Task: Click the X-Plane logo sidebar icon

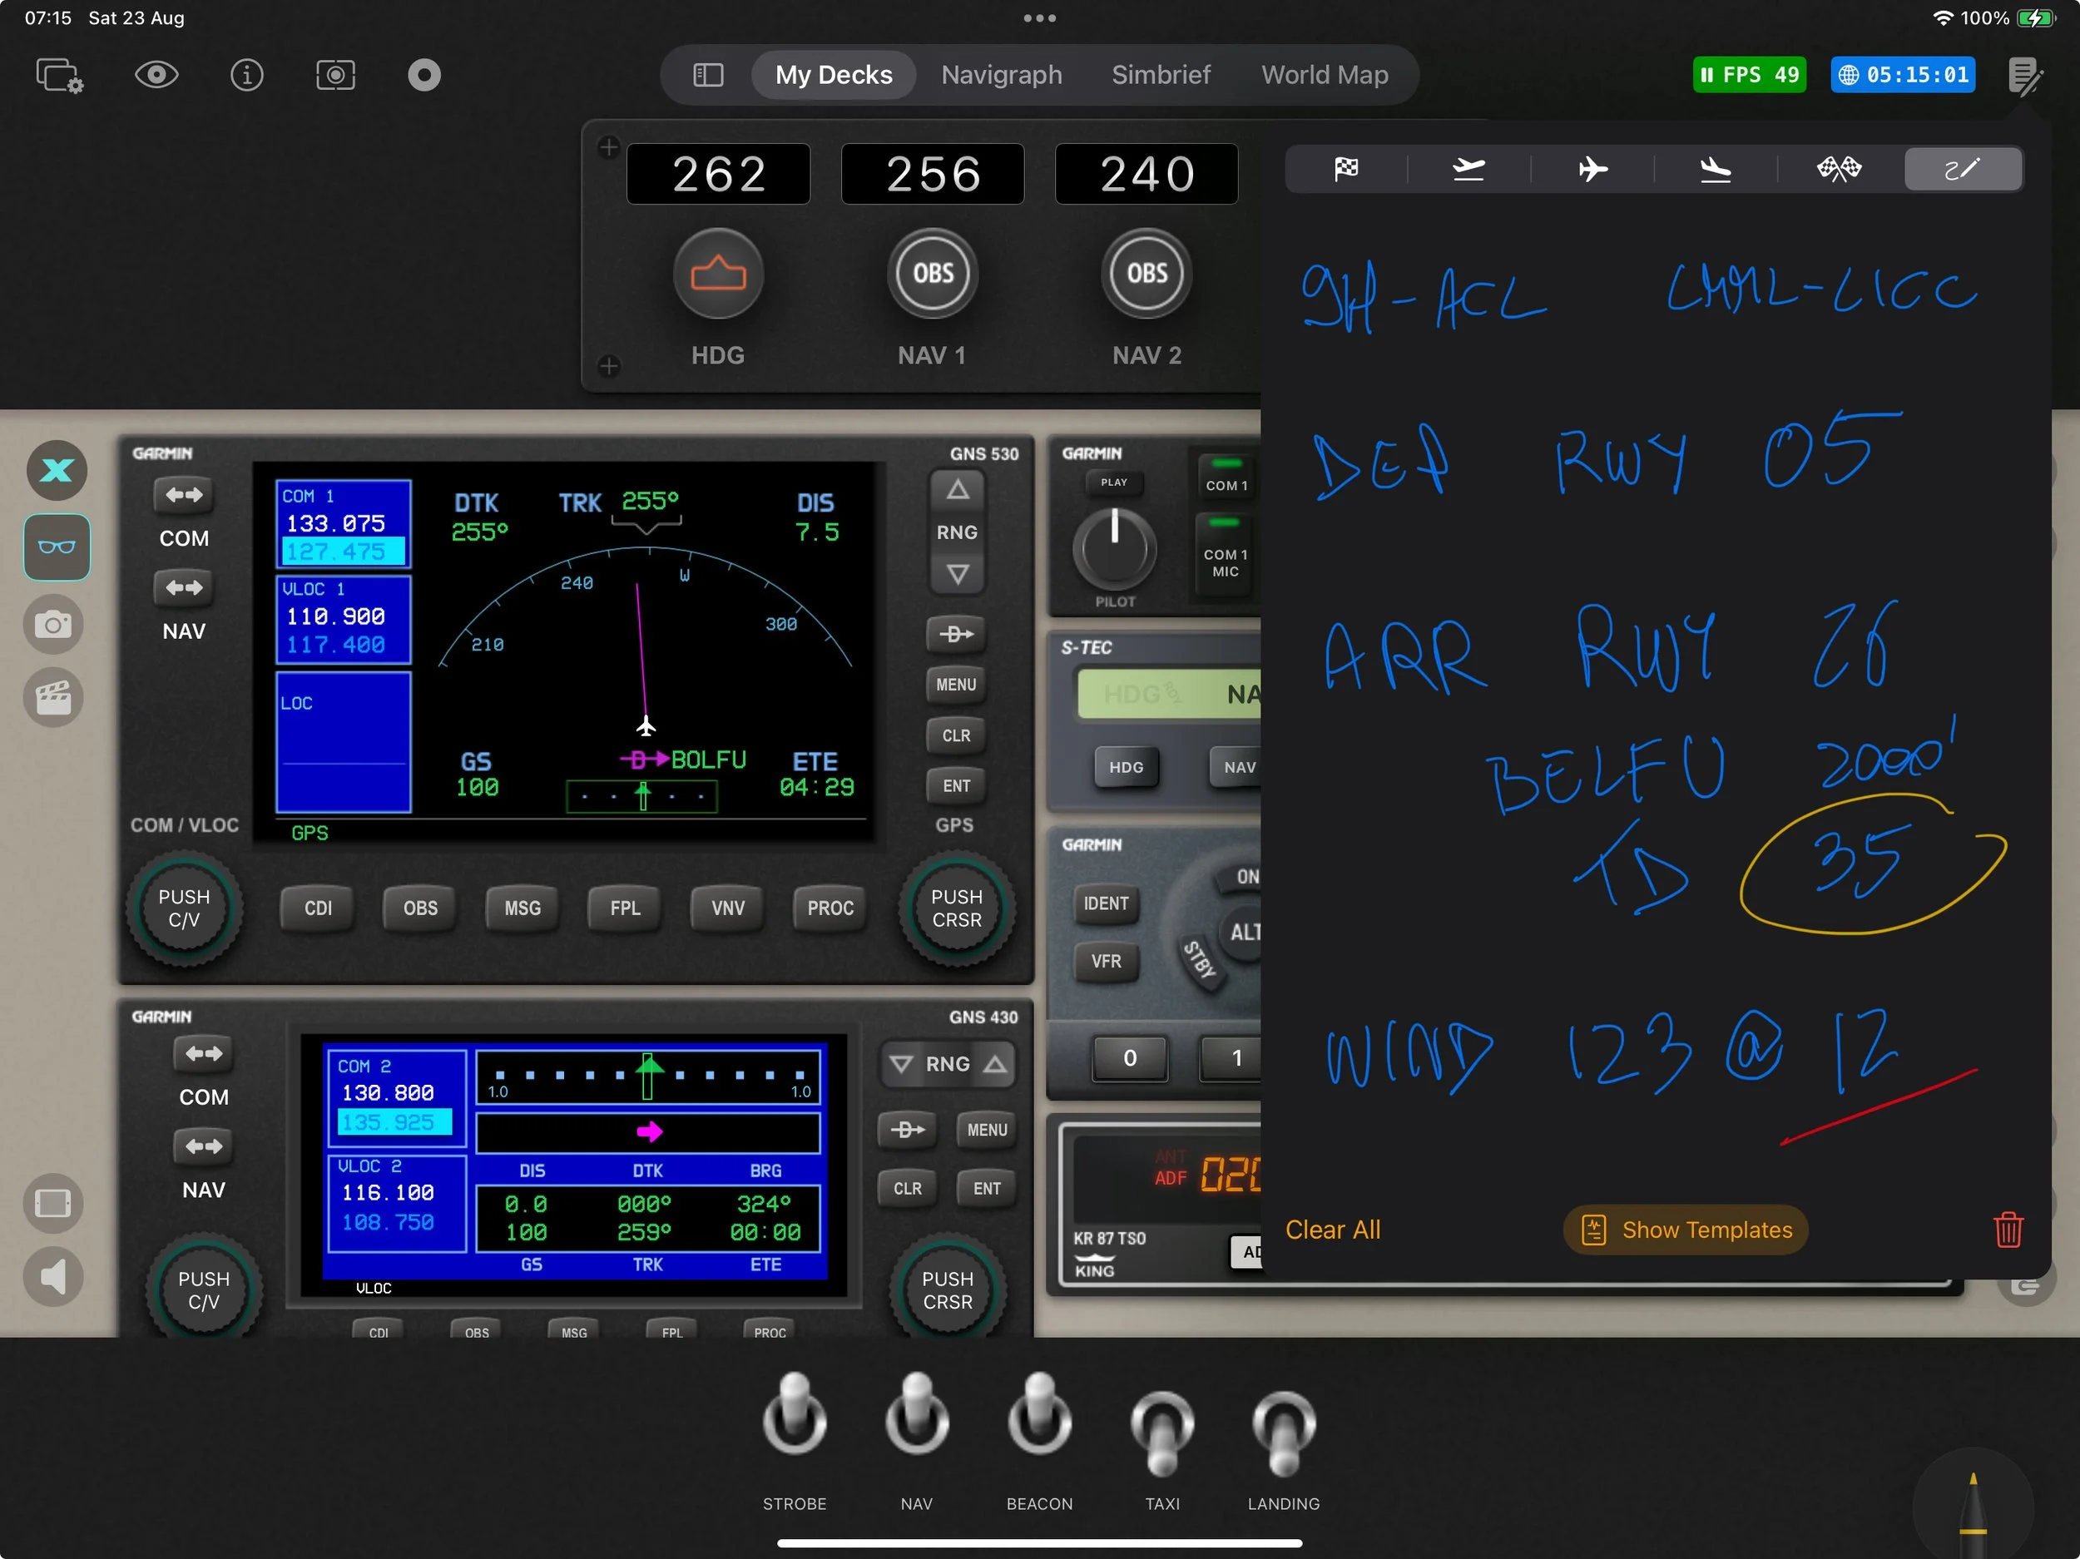Action: click(x=57, y=470)
